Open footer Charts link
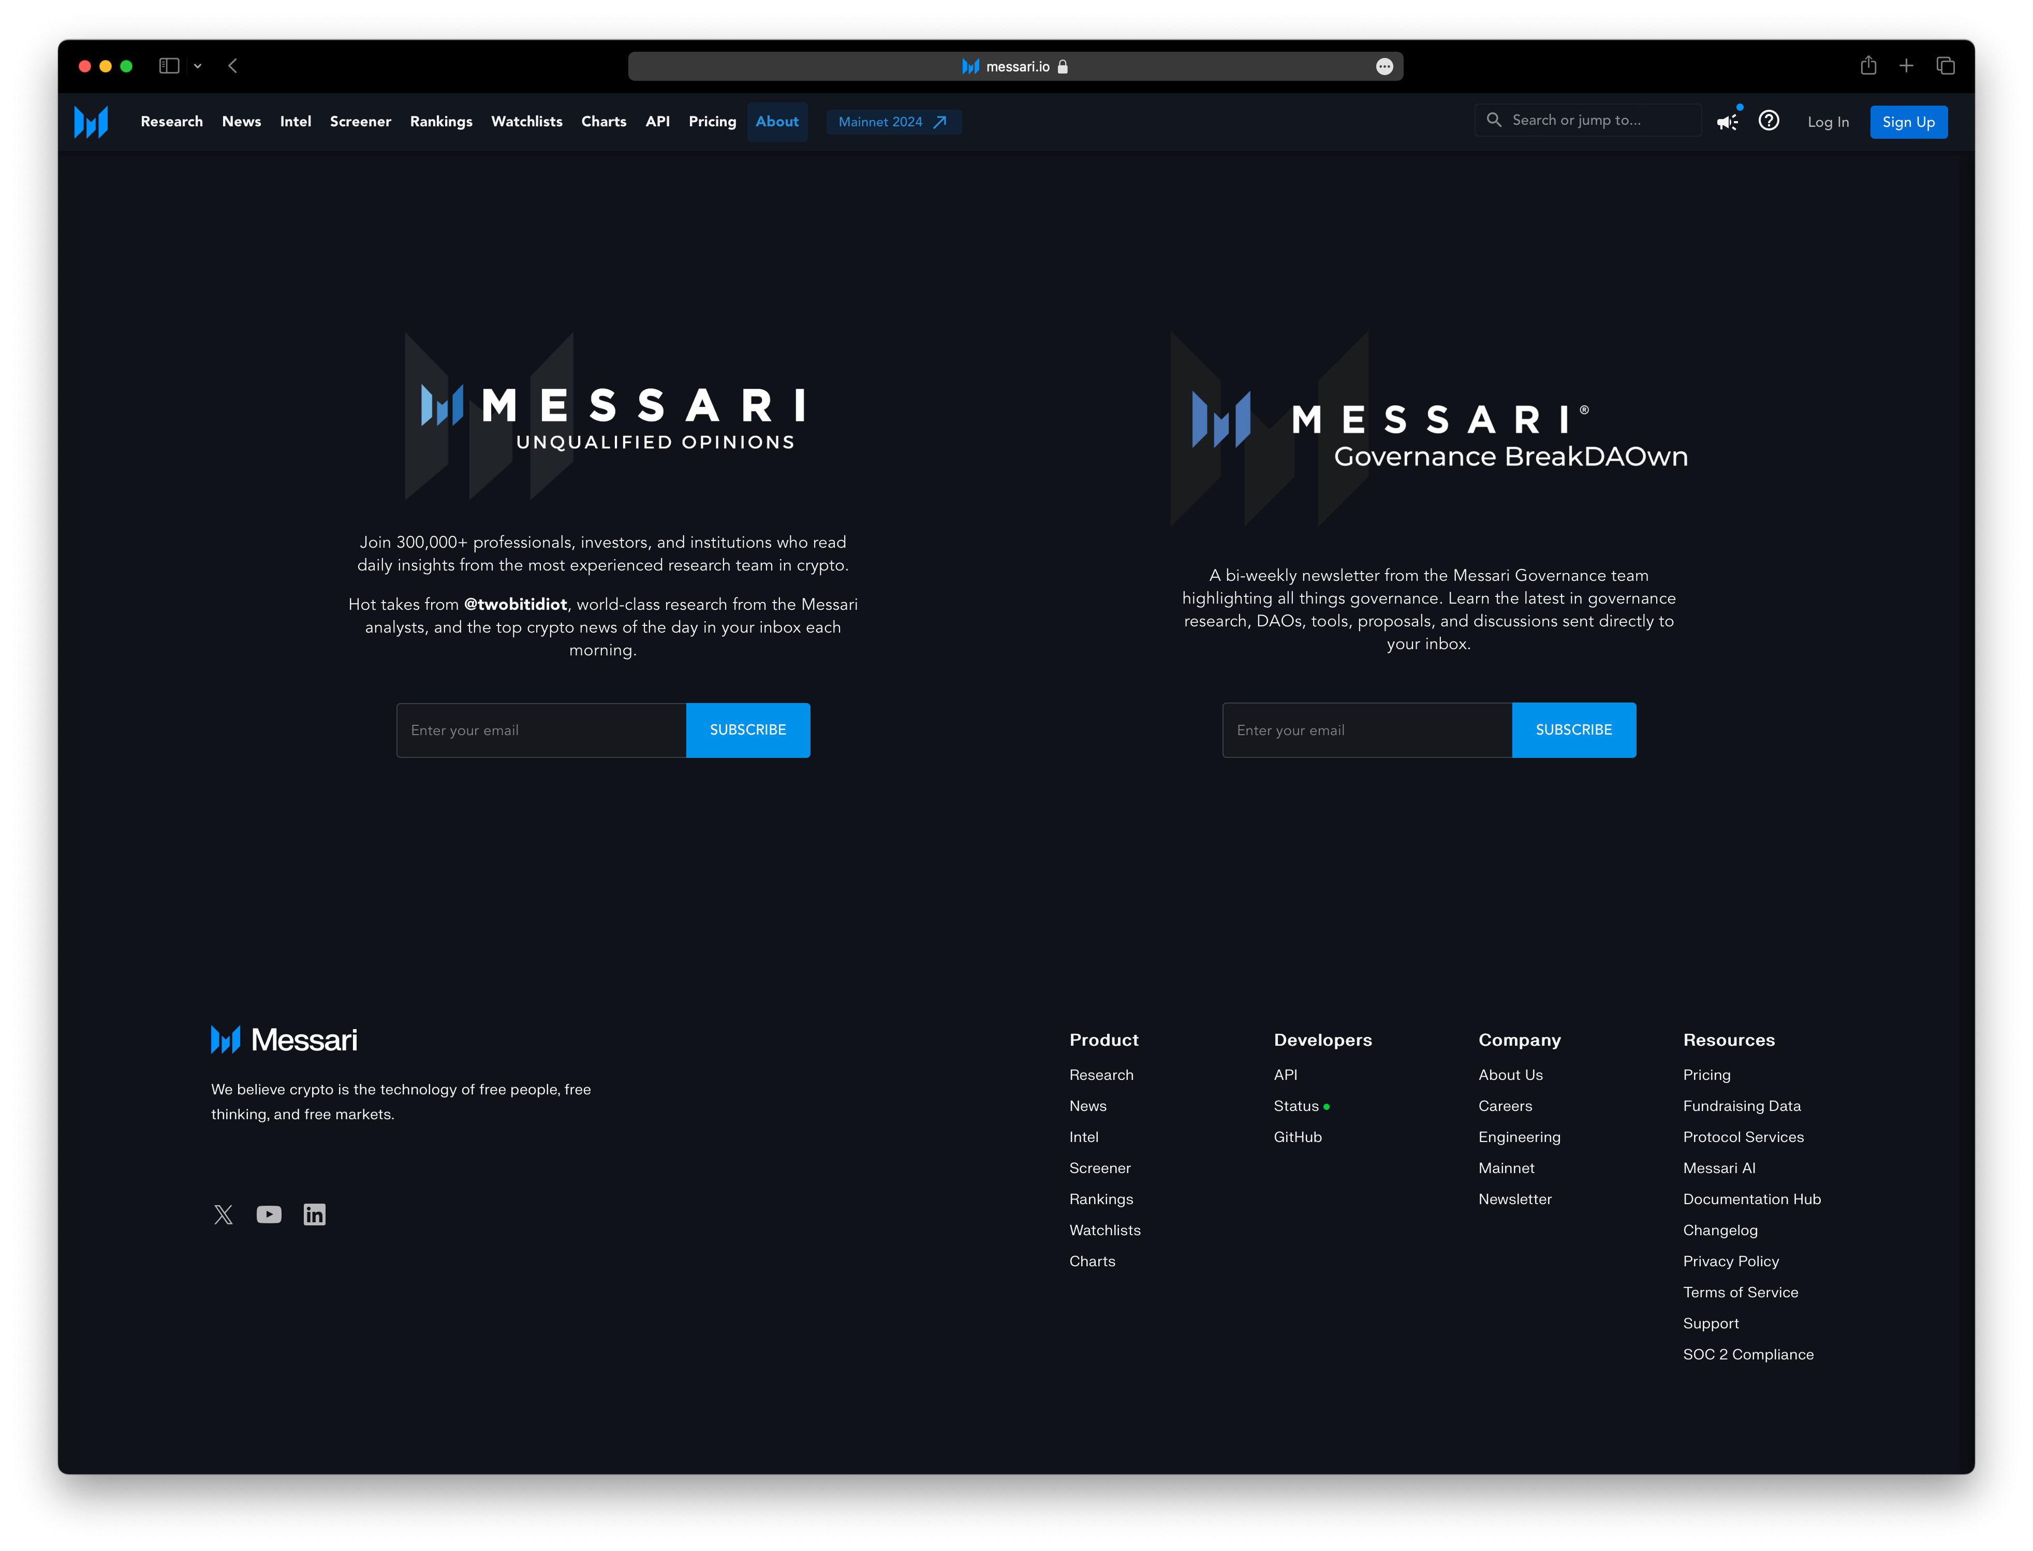Image resolution: width=2033 pixels, height=1551 pixels. 1093,1262
